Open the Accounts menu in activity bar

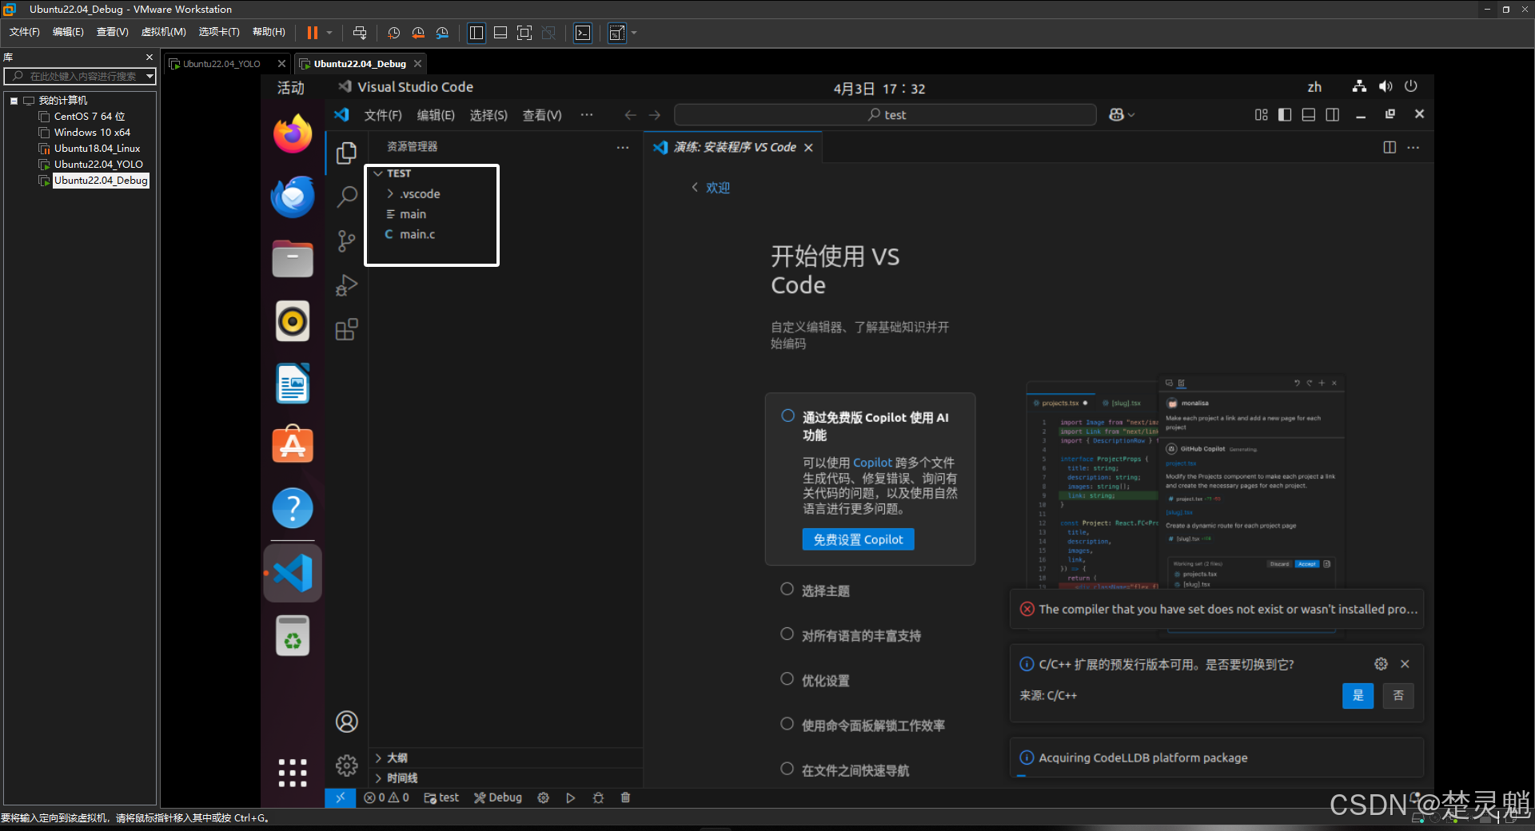tap(346, 722)
